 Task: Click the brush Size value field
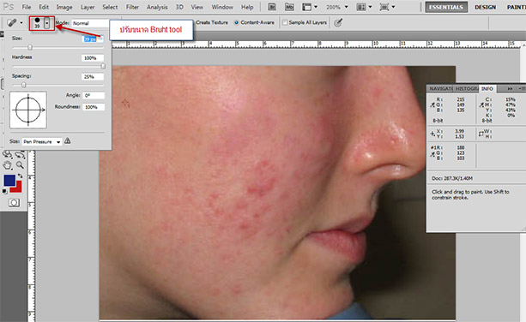93,39
